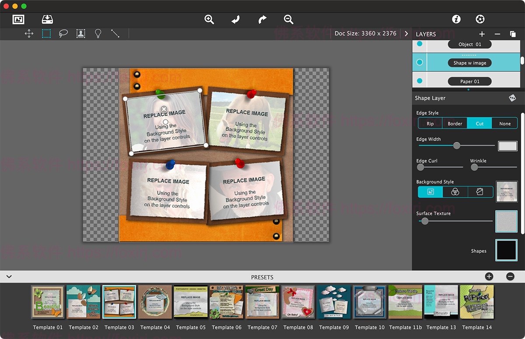This screenshot has width=525, height=339.
Task: Collapse the Presets panel with the down chevron
Action: point(9,276)
